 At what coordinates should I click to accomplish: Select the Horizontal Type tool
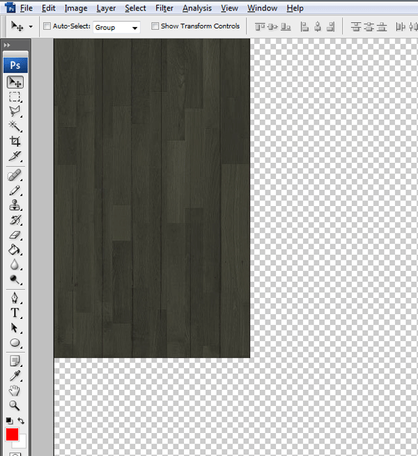(x=15, y=313)
